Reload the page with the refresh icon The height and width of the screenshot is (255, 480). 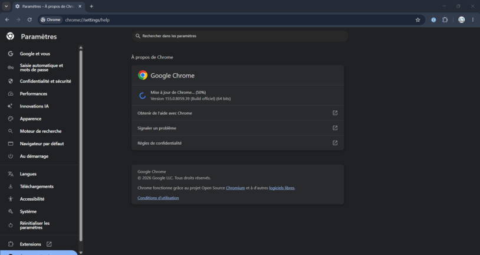29,19
